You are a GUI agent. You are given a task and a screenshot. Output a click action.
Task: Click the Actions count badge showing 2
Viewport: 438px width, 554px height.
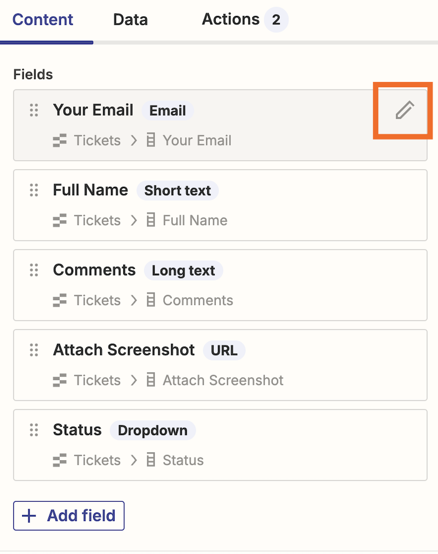pyautogui.click(x=276, y=20)
